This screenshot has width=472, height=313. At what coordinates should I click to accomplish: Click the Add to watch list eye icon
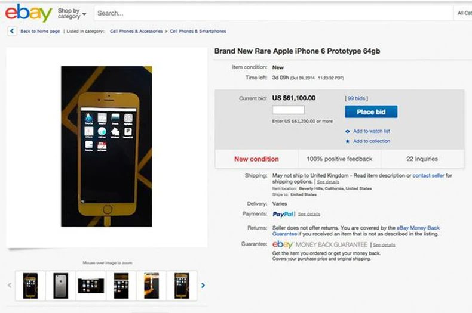click(x=348, y=131)
